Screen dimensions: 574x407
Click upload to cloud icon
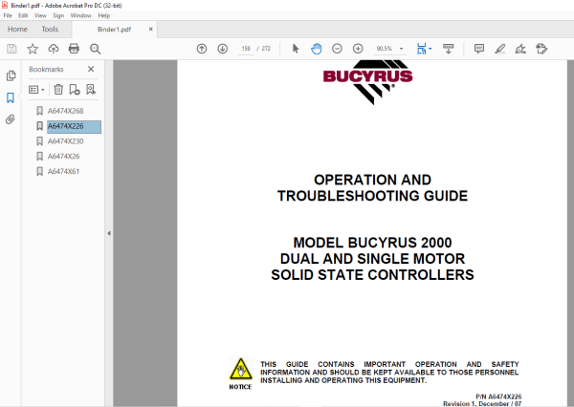point(54,49)
